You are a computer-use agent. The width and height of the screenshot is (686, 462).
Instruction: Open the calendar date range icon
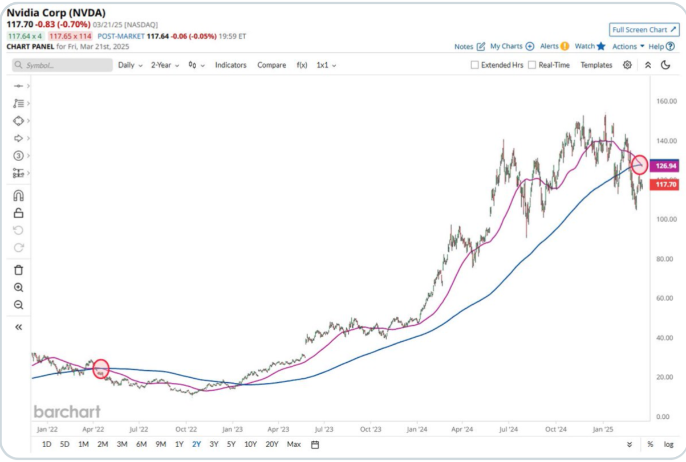click(x=315, y=444)
